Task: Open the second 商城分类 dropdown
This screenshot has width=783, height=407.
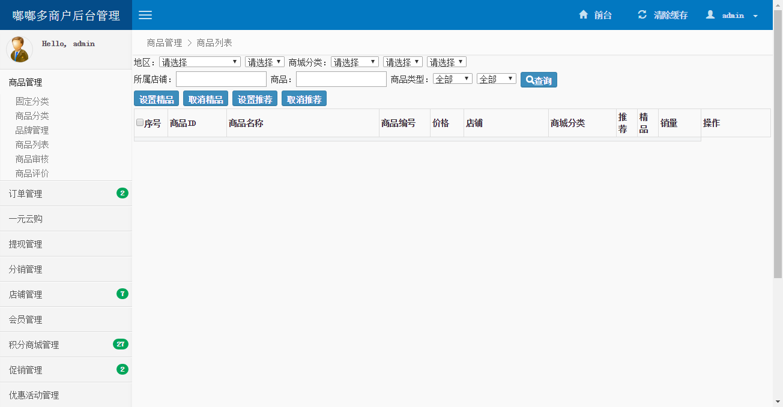Action: [x=403, y=62]
